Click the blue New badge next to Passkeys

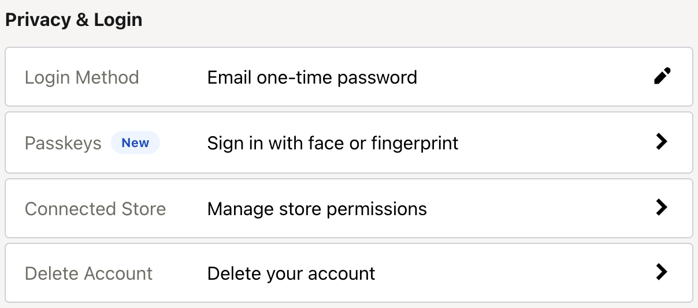(135, 143)
